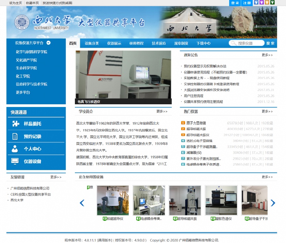Click the monitor icon for 仪器设备
The height and width of the screenshot is (243, 286).
tap(15, 161)
